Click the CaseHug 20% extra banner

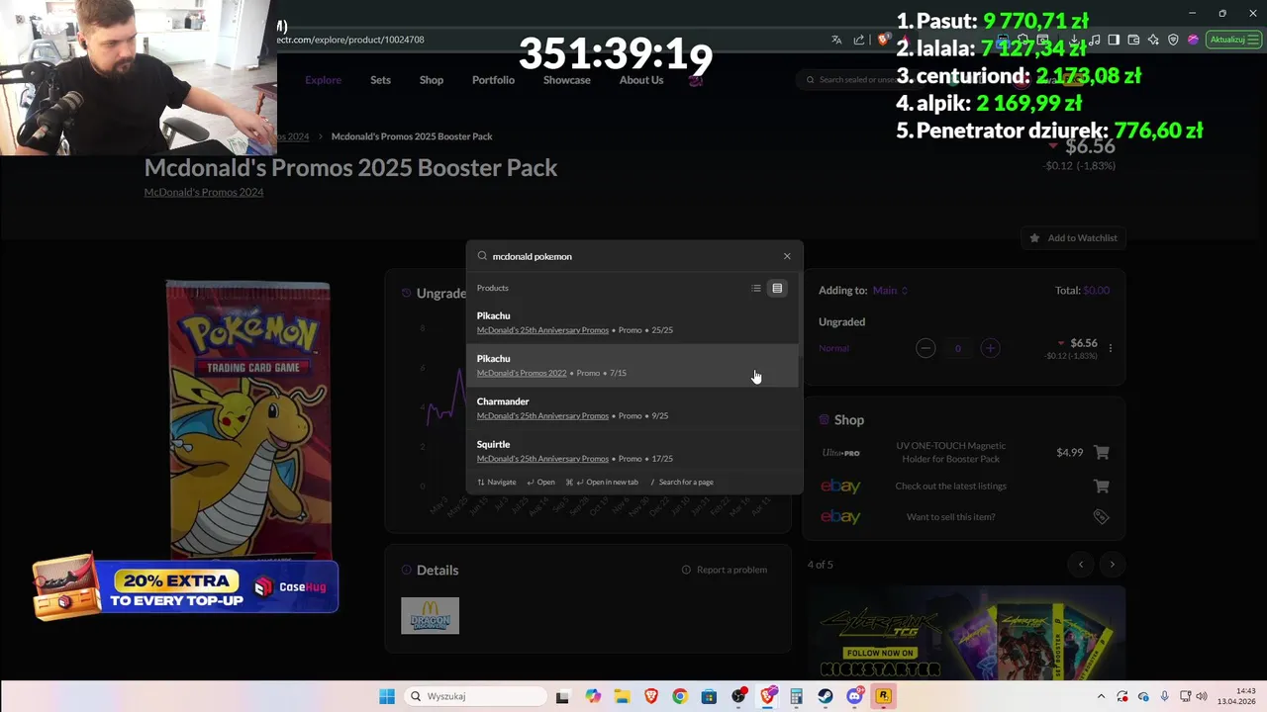click(186, 586)
